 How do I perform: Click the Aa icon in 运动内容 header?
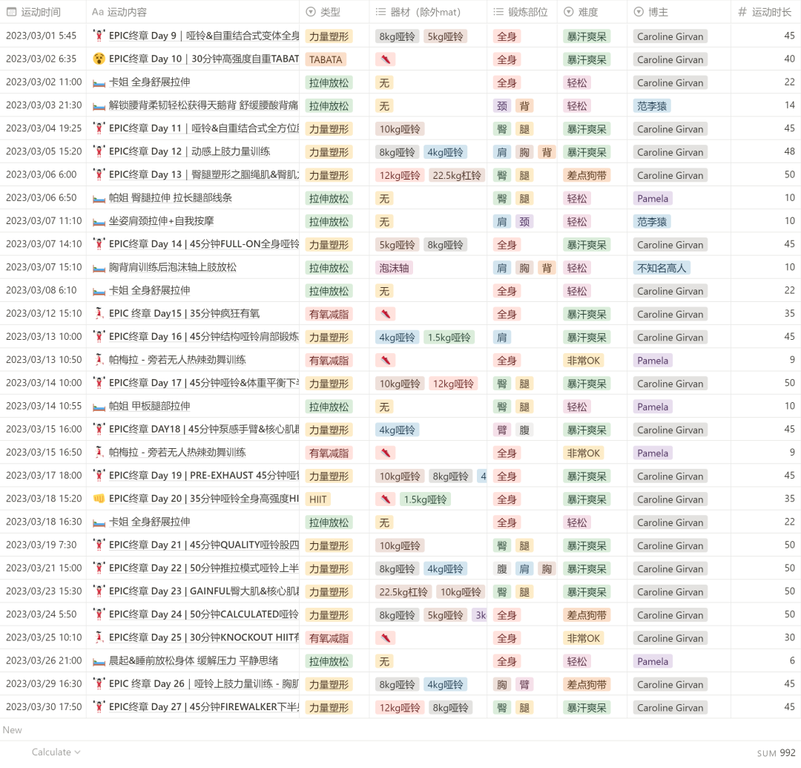[x=98, y=12]
